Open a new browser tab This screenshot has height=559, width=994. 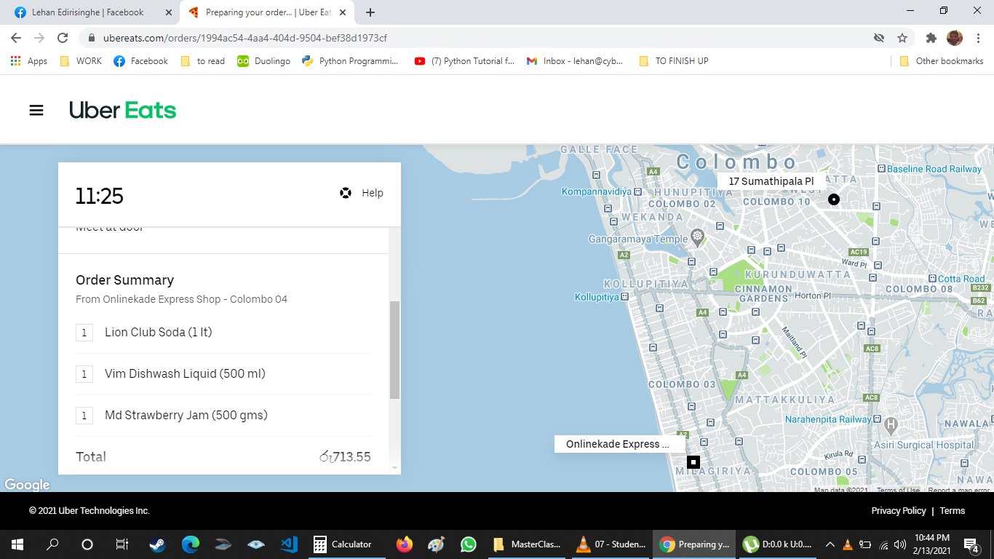coord(370,12)
